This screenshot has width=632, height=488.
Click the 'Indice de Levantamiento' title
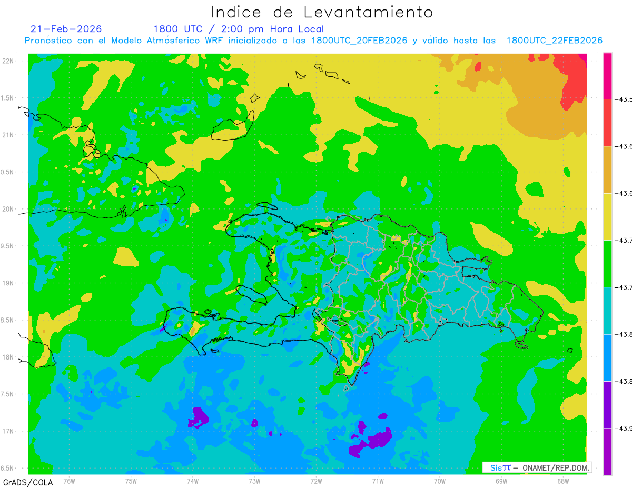coord(322,12)
